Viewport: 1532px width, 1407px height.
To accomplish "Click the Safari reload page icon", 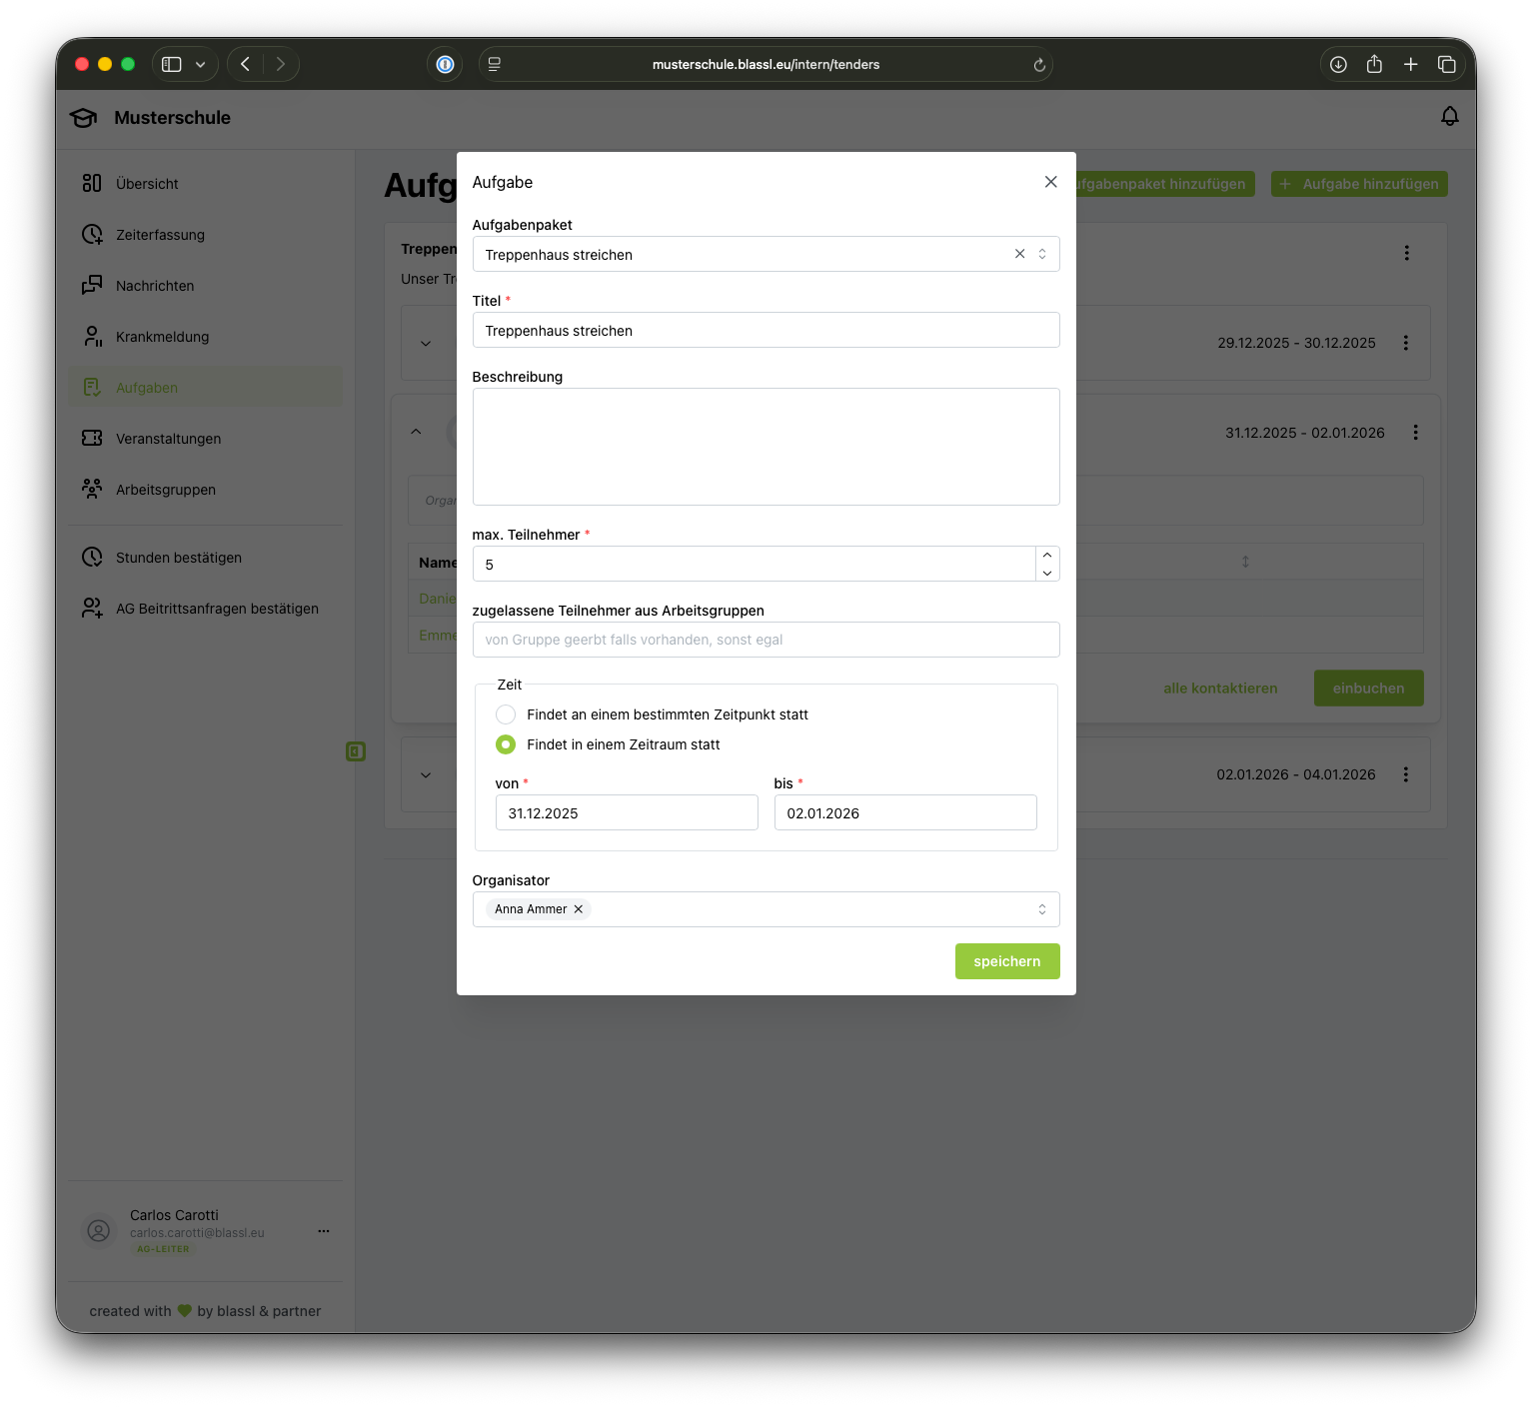I will click(1039, 65).
